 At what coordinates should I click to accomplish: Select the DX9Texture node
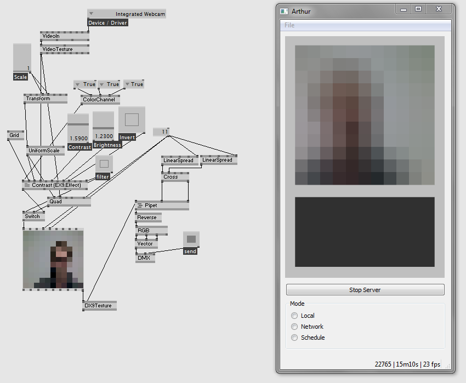click(99, 305)
